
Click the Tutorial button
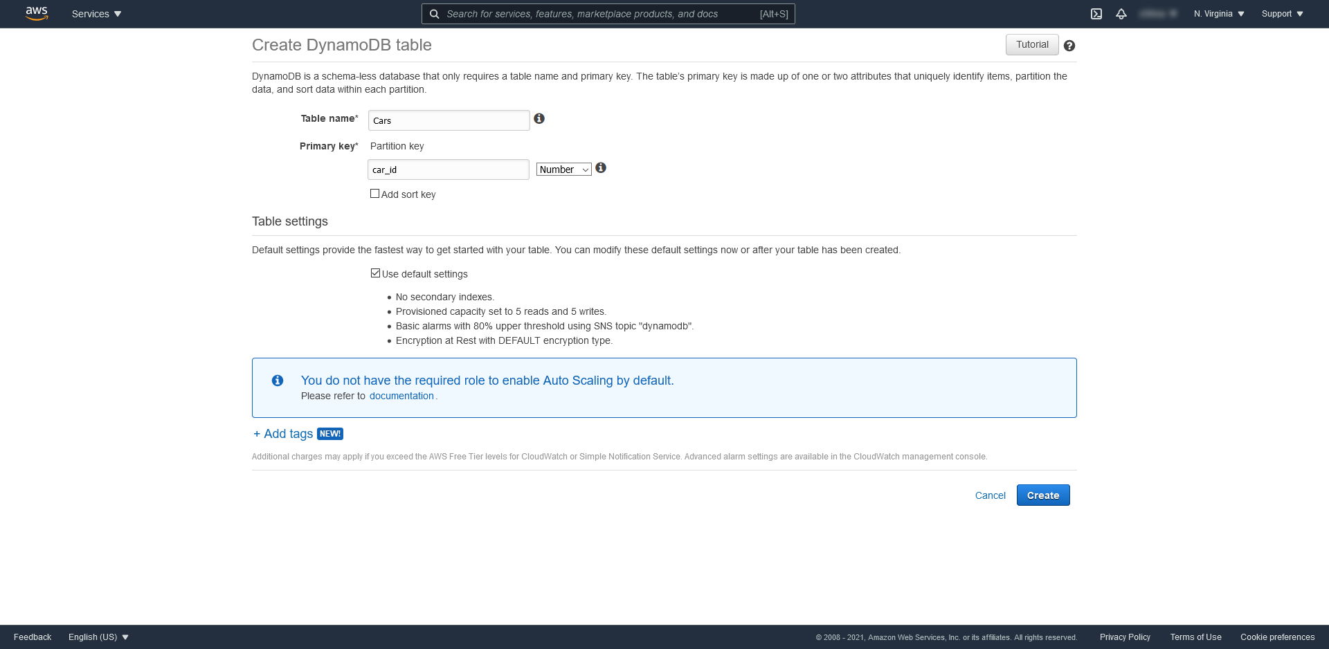point(1032,44)
